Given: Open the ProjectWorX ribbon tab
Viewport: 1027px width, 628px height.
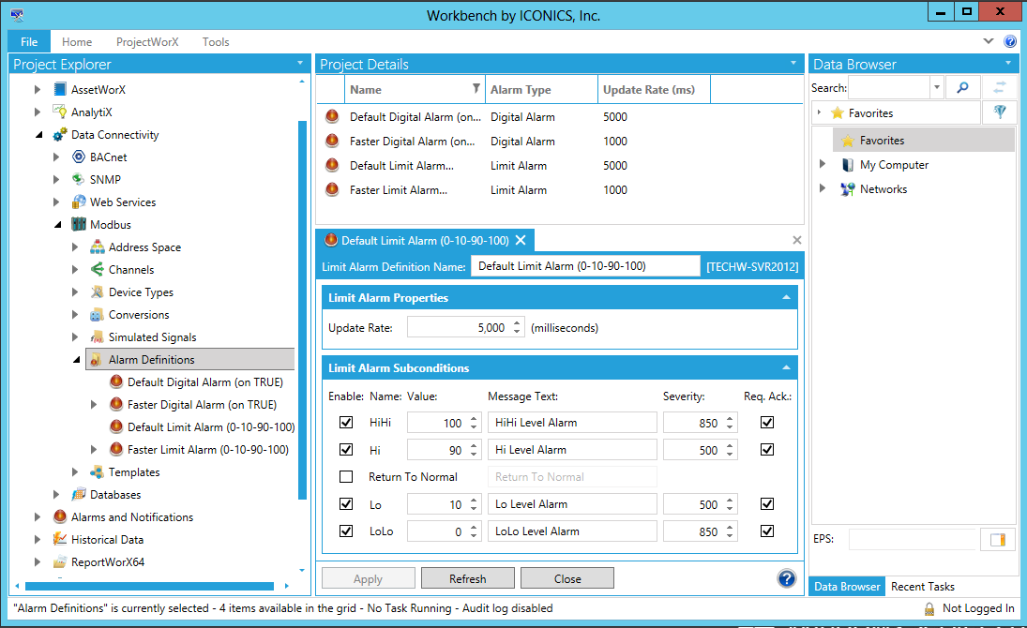Looking at the screenshot, I should point(147,42).
